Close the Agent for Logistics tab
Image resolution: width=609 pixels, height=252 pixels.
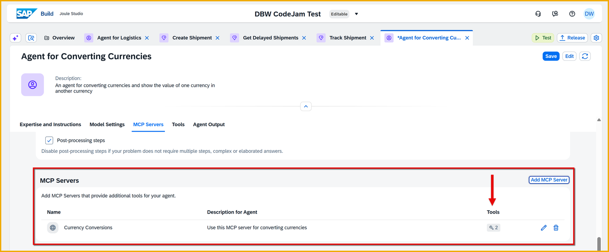click(x=147, y=38)
